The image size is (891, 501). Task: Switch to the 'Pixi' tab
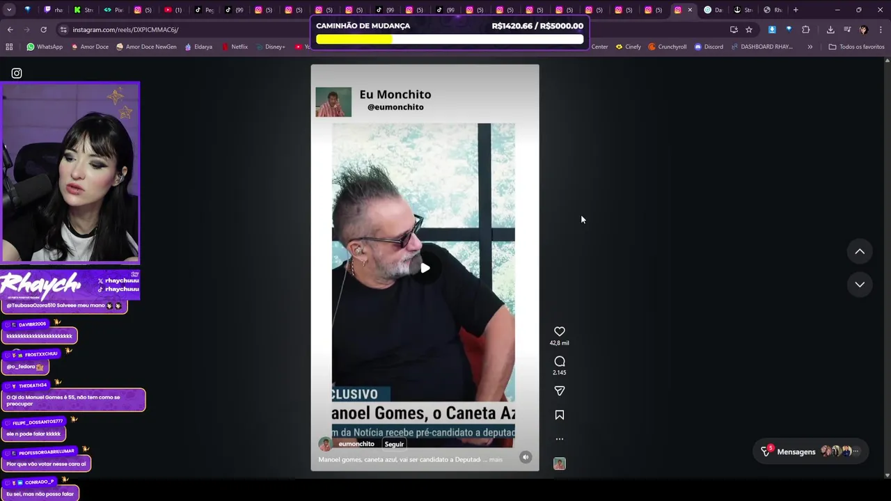tap(114, 10)
